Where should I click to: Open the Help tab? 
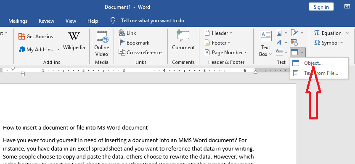[93, 21]
